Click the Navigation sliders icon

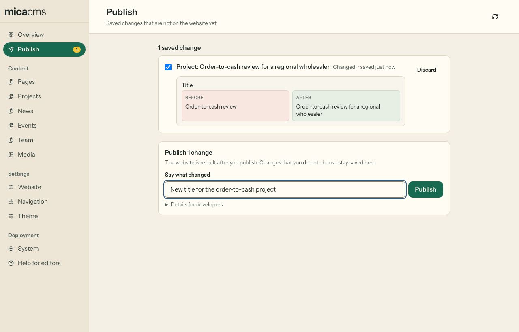click(11, 202)
